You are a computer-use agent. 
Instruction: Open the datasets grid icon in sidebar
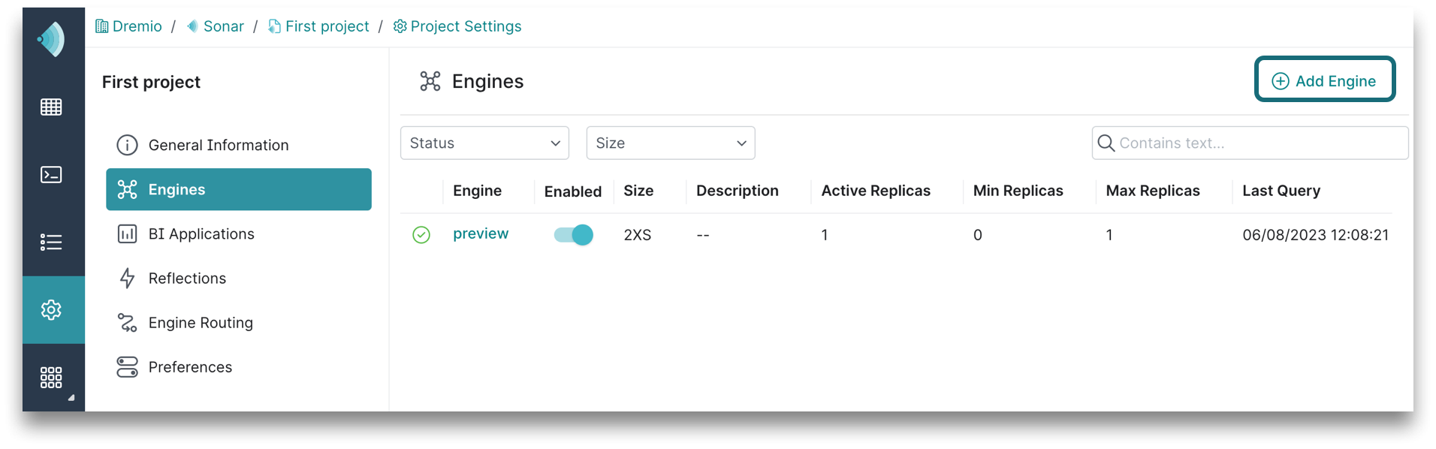point(51,107)
